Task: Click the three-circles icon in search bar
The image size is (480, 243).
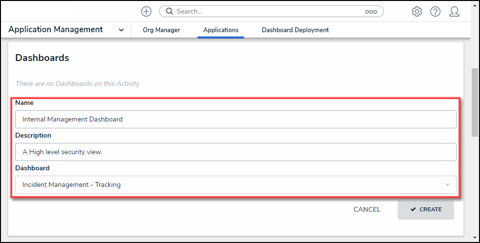Action: point(371,12)
